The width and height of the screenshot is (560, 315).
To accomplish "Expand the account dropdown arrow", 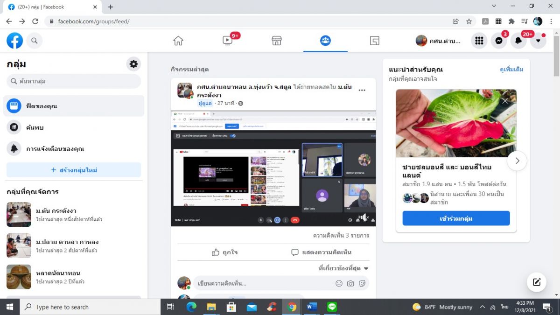I will [538, 41].
